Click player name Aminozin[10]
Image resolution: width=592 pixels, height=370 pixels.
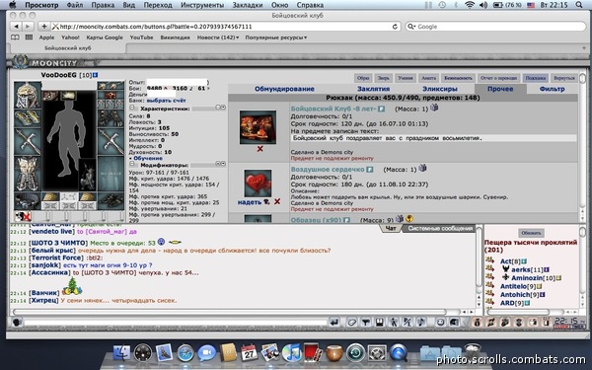[533, 278]
